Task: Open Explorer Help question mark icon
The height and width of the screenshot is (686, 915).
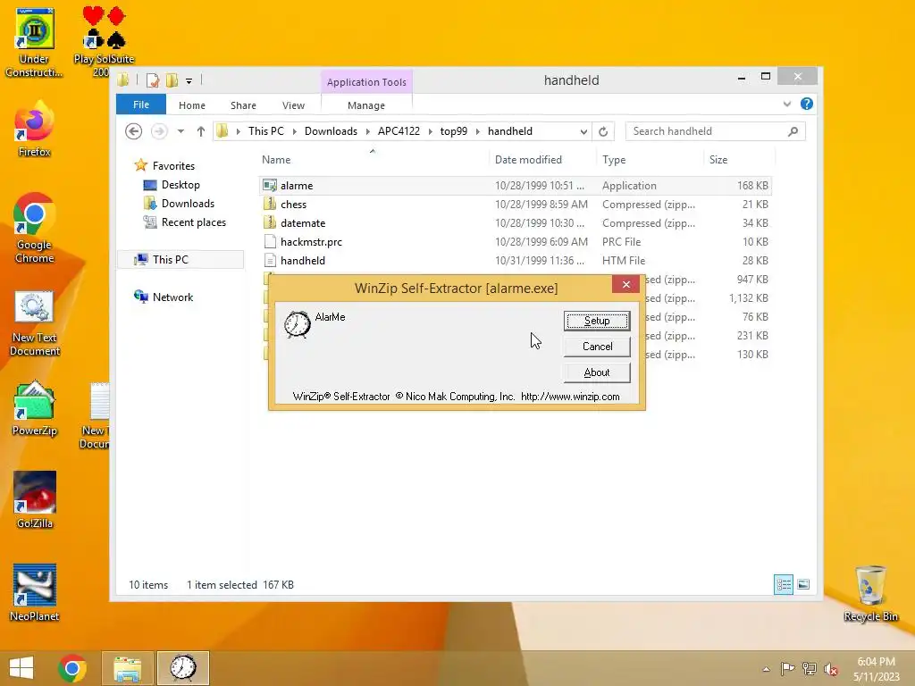Action: coord(807,104)
